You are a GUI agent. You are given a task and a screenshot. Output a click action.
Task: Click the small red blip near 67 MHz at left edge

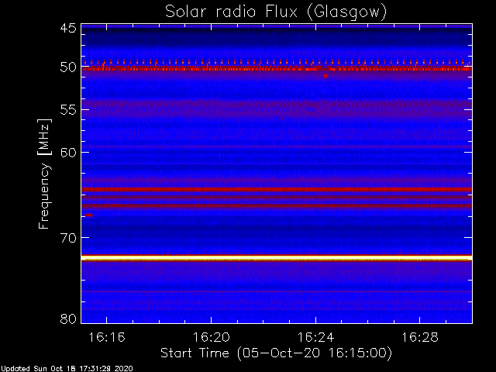click(x=89, y=215)
